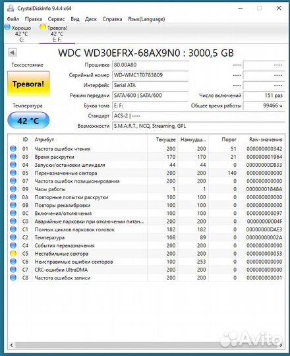
Task: Click blue status icon for attribute 09
Action: click(13, 189)
